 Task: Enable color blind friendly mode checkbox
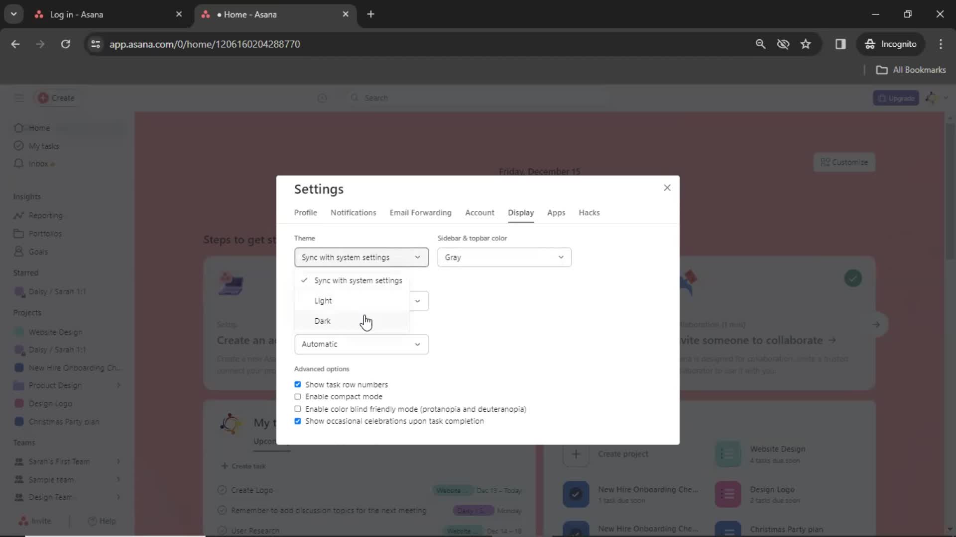coord(298,409)
